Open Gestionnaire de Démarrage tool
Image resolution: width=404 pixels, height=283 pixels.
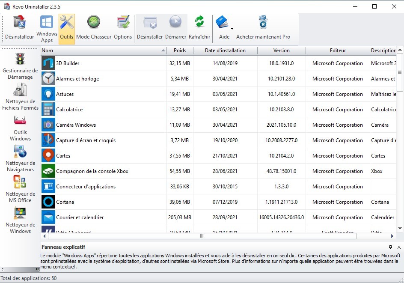coord(20,66)
